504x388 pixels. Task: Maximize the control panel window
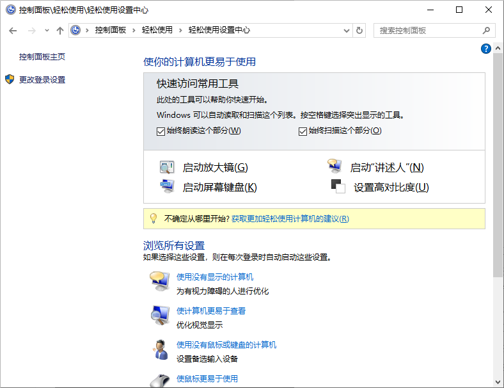pos(459,10)
